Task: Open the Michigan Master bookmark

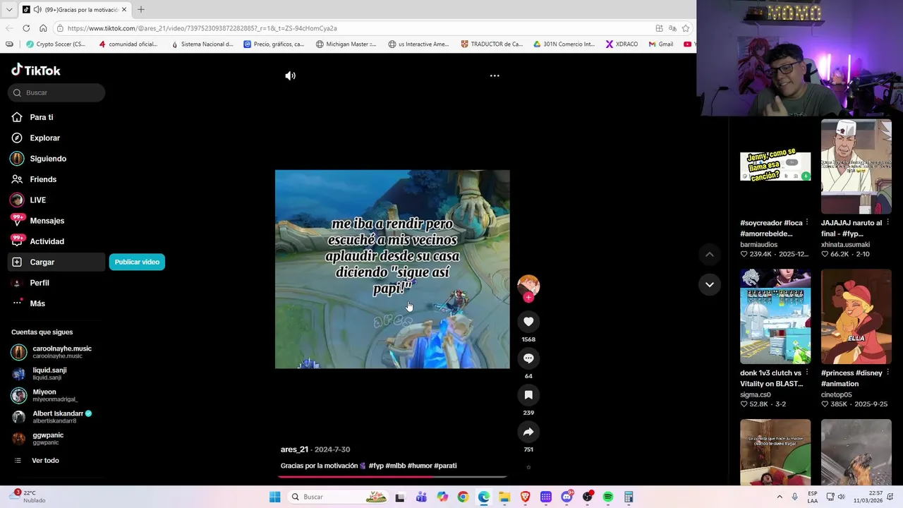Action: tap(346, 44)
